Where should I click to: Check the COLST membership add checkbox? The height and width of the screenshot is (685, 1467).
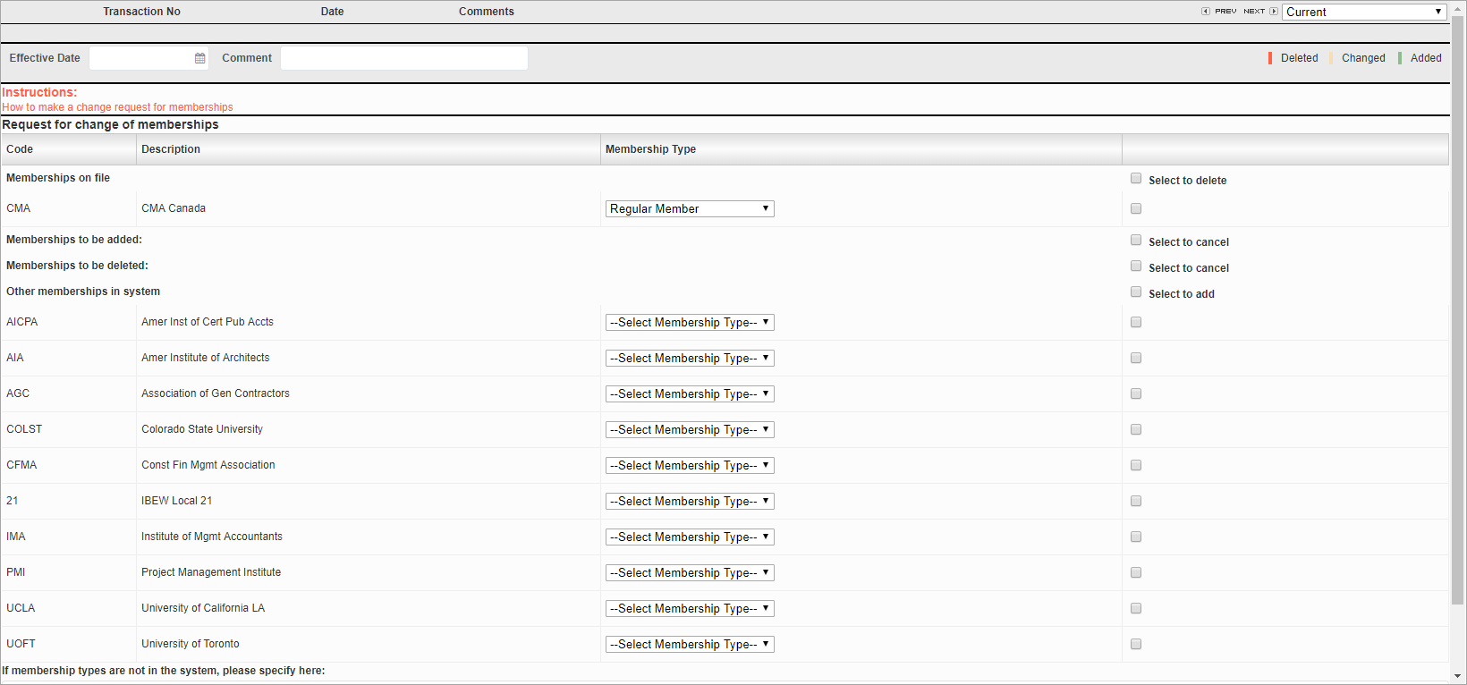point(1136,429)
